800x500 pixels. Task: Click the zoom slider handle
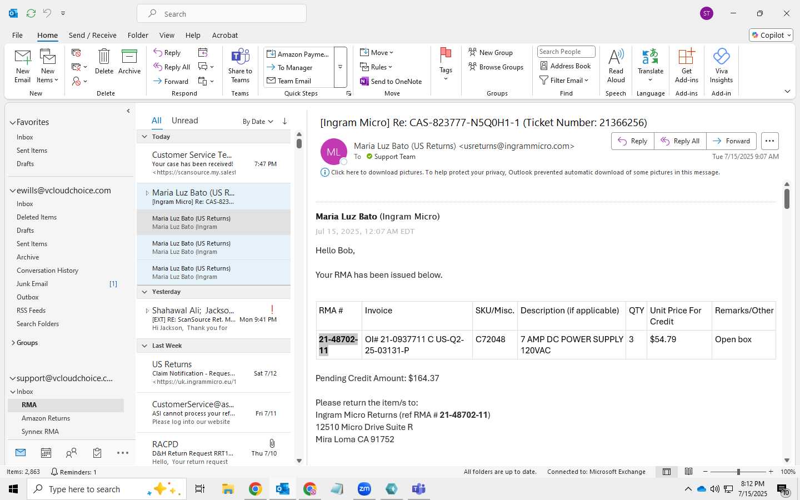pos(738,472)
